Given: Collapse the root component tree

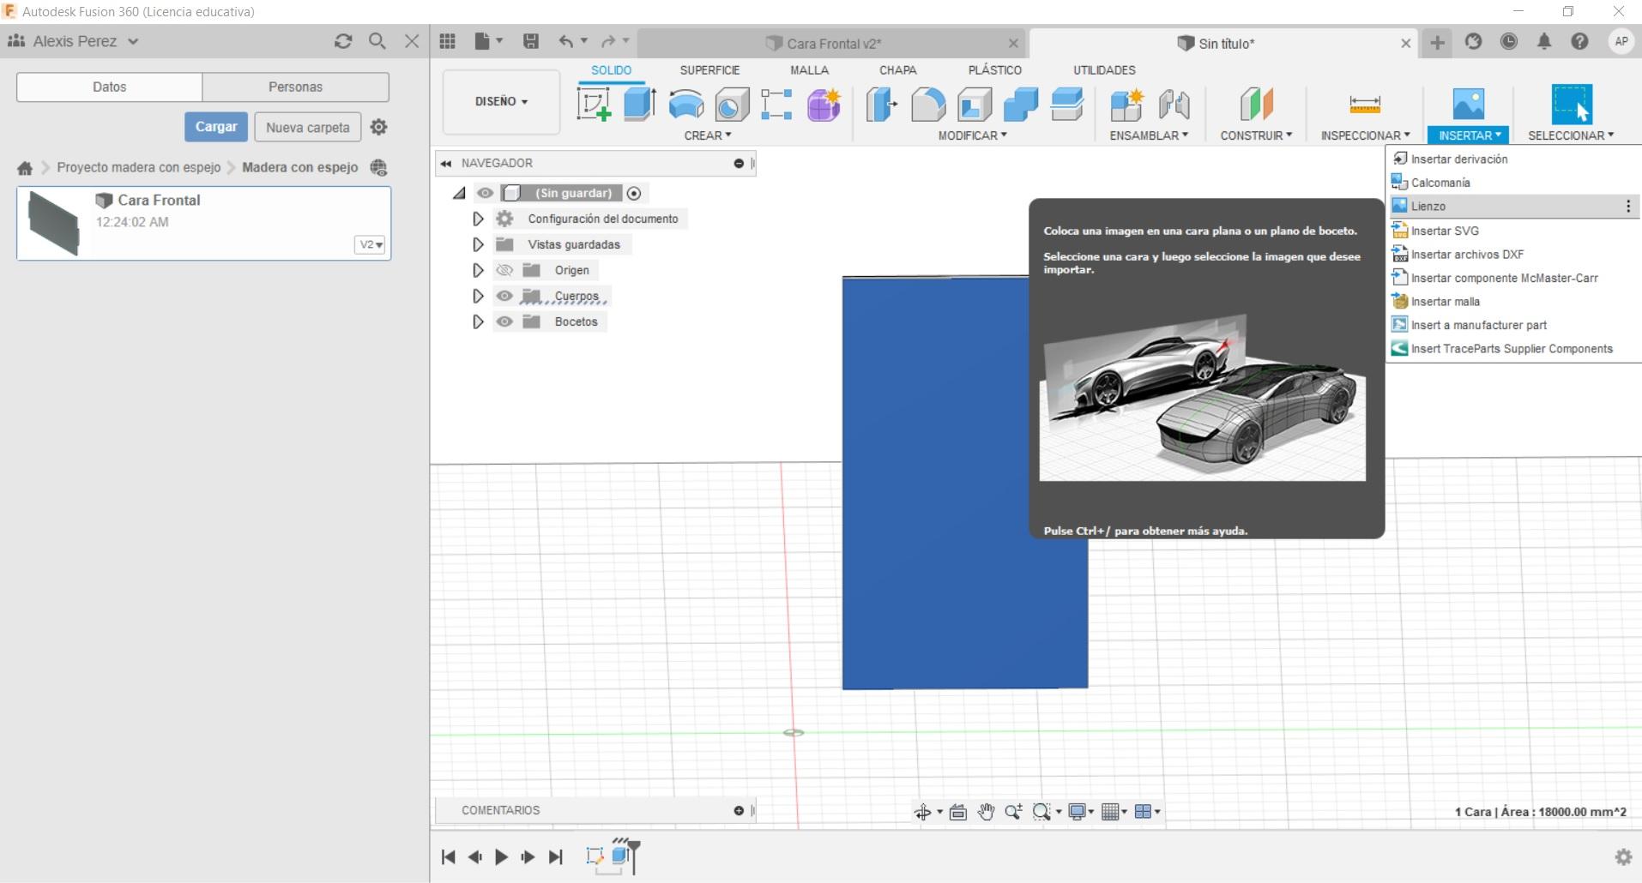Looking at the screenshot, I should [x=459, y=194].
